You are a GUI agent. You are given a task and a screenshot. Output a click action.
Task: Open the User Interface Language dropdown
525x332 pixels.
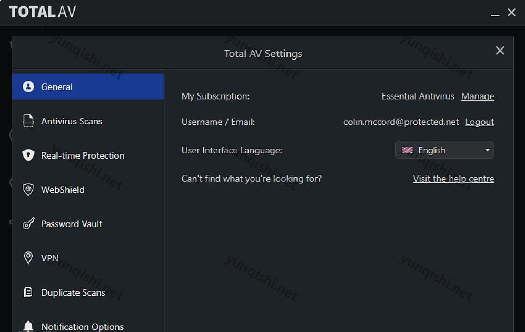444,150
